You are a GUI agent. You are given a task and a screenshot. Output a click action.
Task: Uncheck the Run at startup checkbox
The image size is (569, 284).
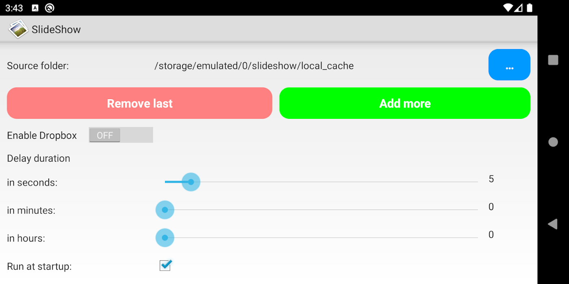click(165, 266)
